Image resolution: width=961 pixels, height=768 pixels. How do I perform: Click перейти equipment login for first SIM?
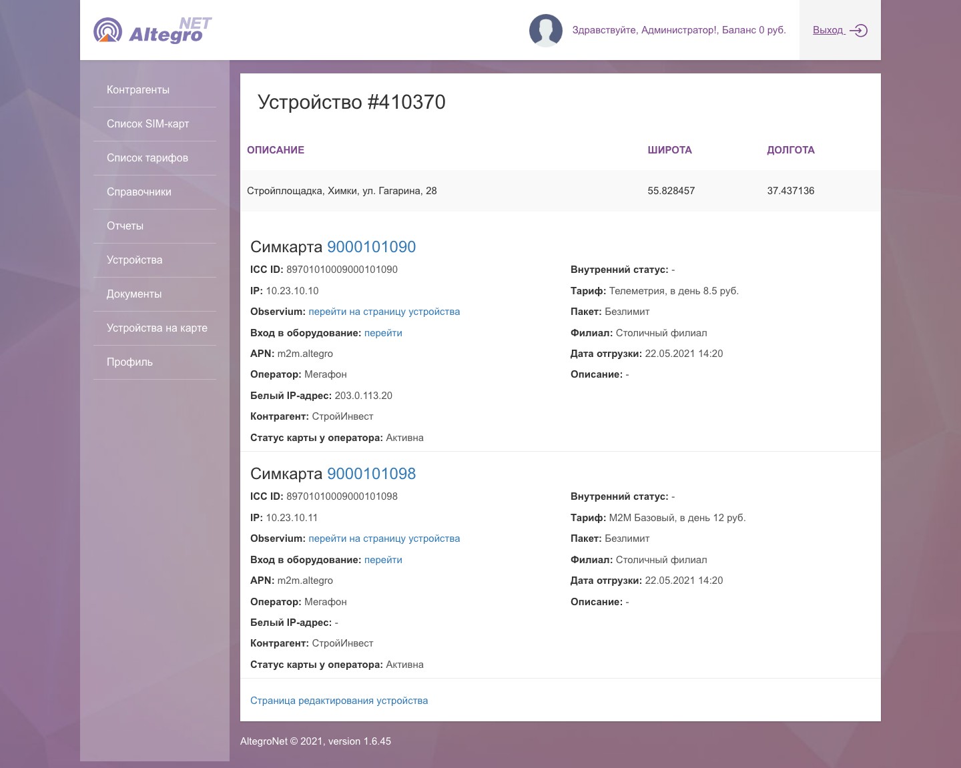click(x=383, y=333)
